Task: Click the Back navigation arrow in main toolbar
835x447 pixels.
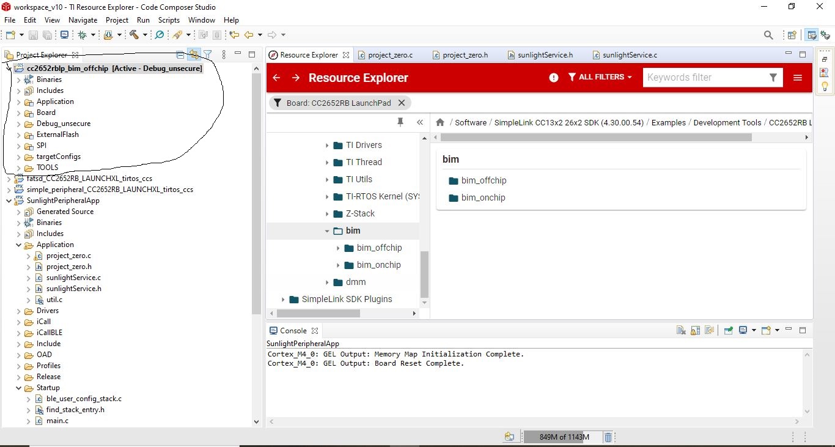Action: [249, 35]
